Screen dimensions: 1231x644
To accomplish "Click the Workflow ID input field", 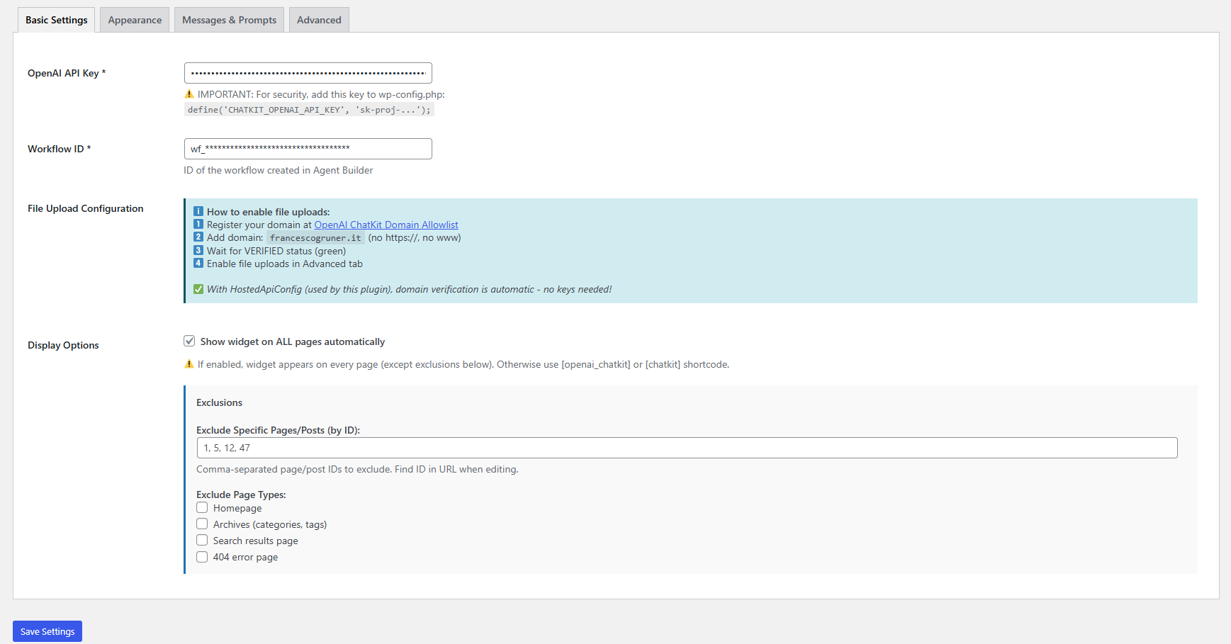I will click(308, 149).
